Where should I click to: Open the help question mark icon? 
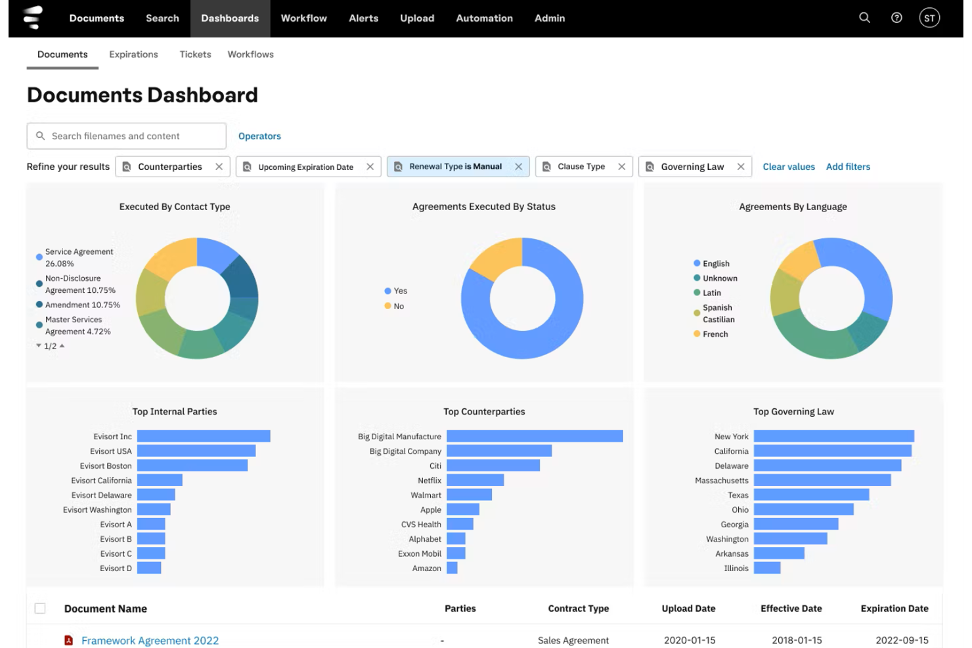tap(896, 18)
